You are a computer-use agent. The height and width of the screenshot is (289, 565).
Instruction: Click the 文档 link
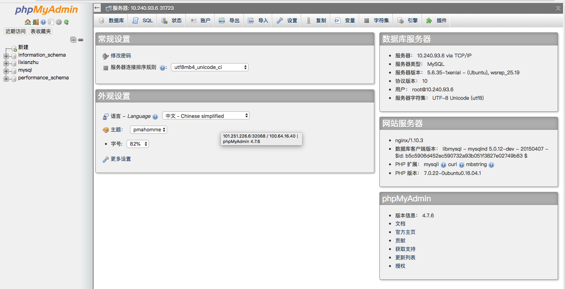click(400, 223)
